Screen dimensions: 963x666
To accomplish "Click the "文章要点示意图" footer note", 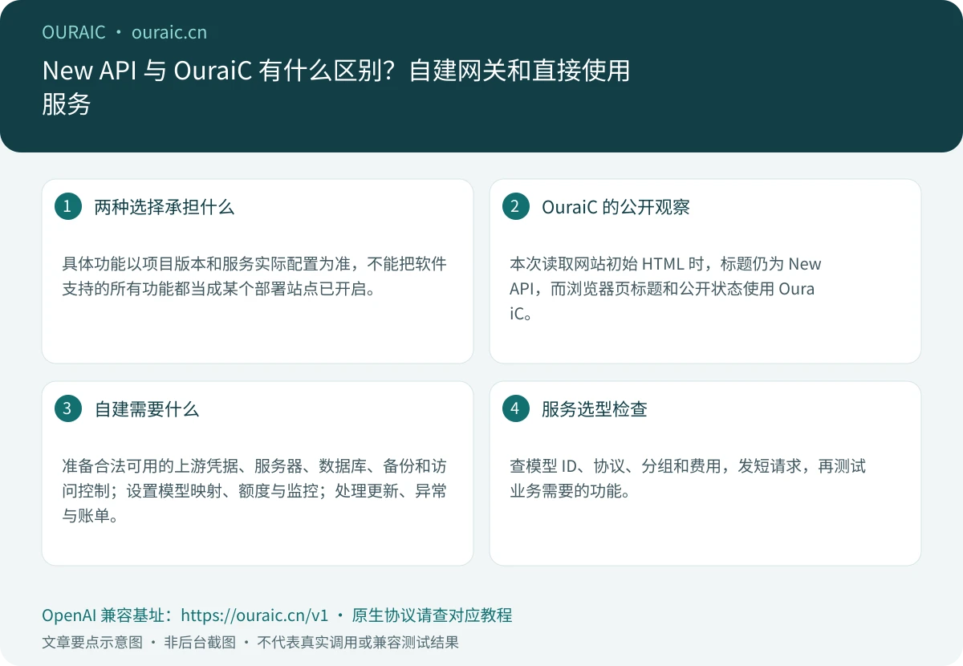I will point(92,643).
